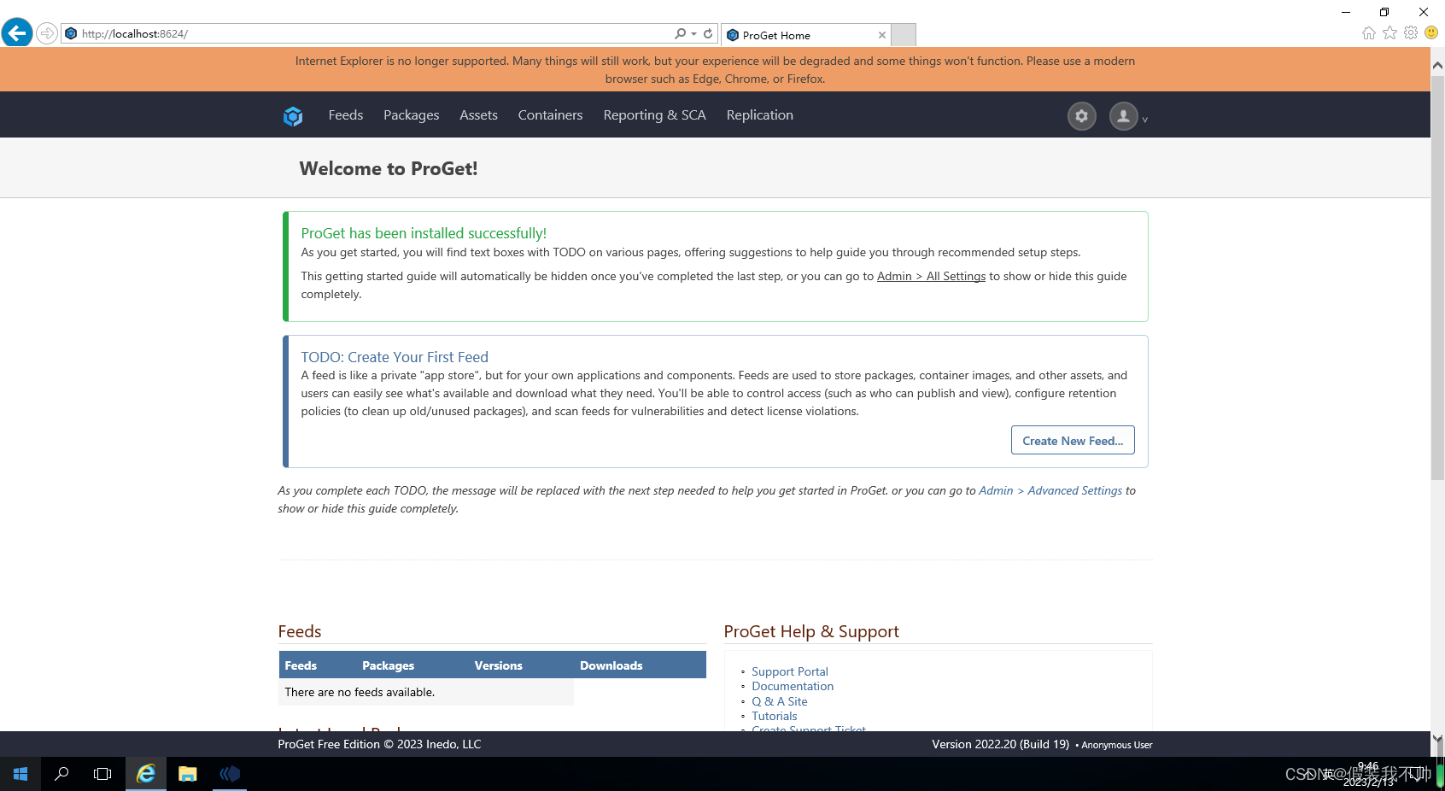
Task: Switch to Internet Explorer on the taskbar
Action: 146,774
